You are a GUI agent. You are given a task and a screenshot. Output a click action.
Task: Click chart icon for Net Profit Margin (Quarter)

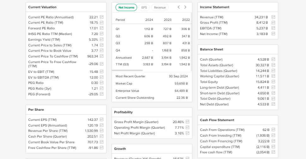(x=188, y=133)
